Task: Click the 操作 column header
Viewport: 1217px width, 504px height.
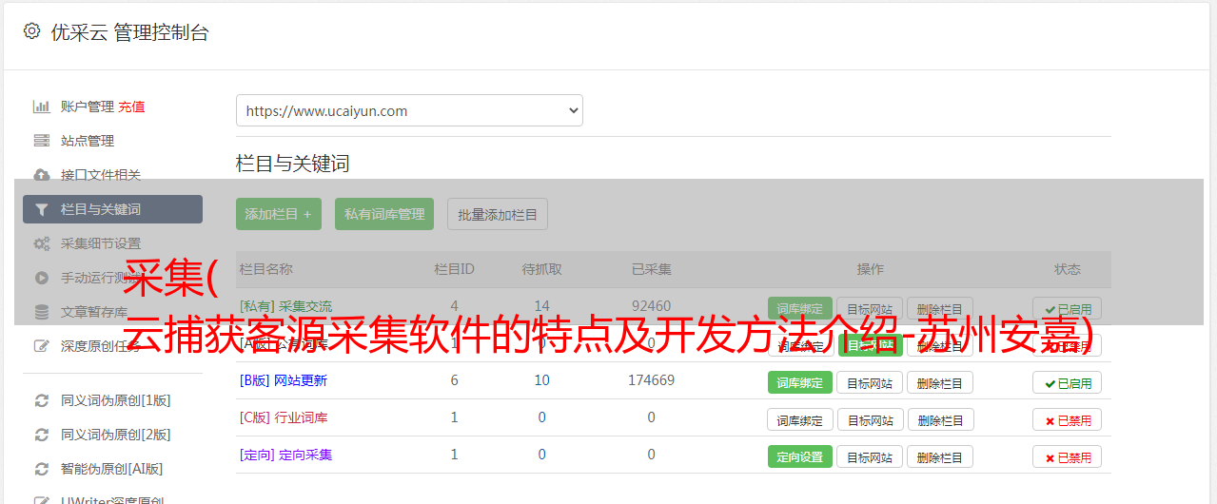Action: (870, 269)
